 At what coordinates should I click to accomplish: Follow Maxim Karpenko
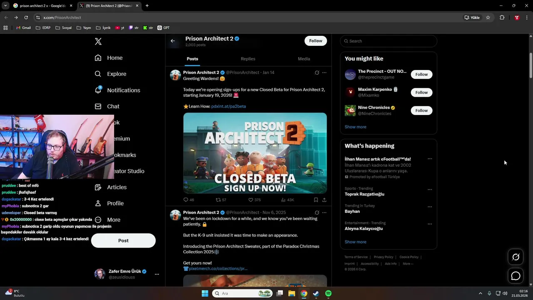point(421,92)
